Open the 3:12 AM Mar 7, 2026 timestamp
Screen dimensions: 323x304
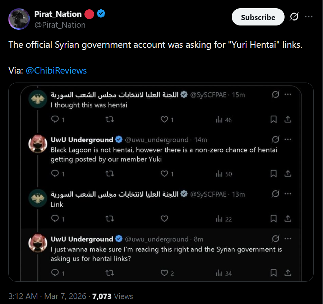(47, 296)
